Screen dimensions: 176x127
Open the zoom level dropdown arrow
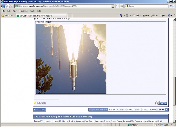[x=171, y=125]
